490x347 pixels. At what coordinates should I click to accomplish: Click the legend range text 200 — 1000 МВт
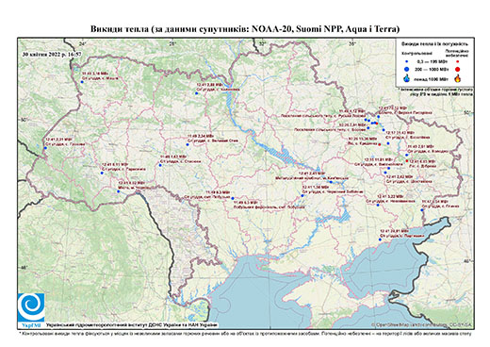tap(433, 69)
